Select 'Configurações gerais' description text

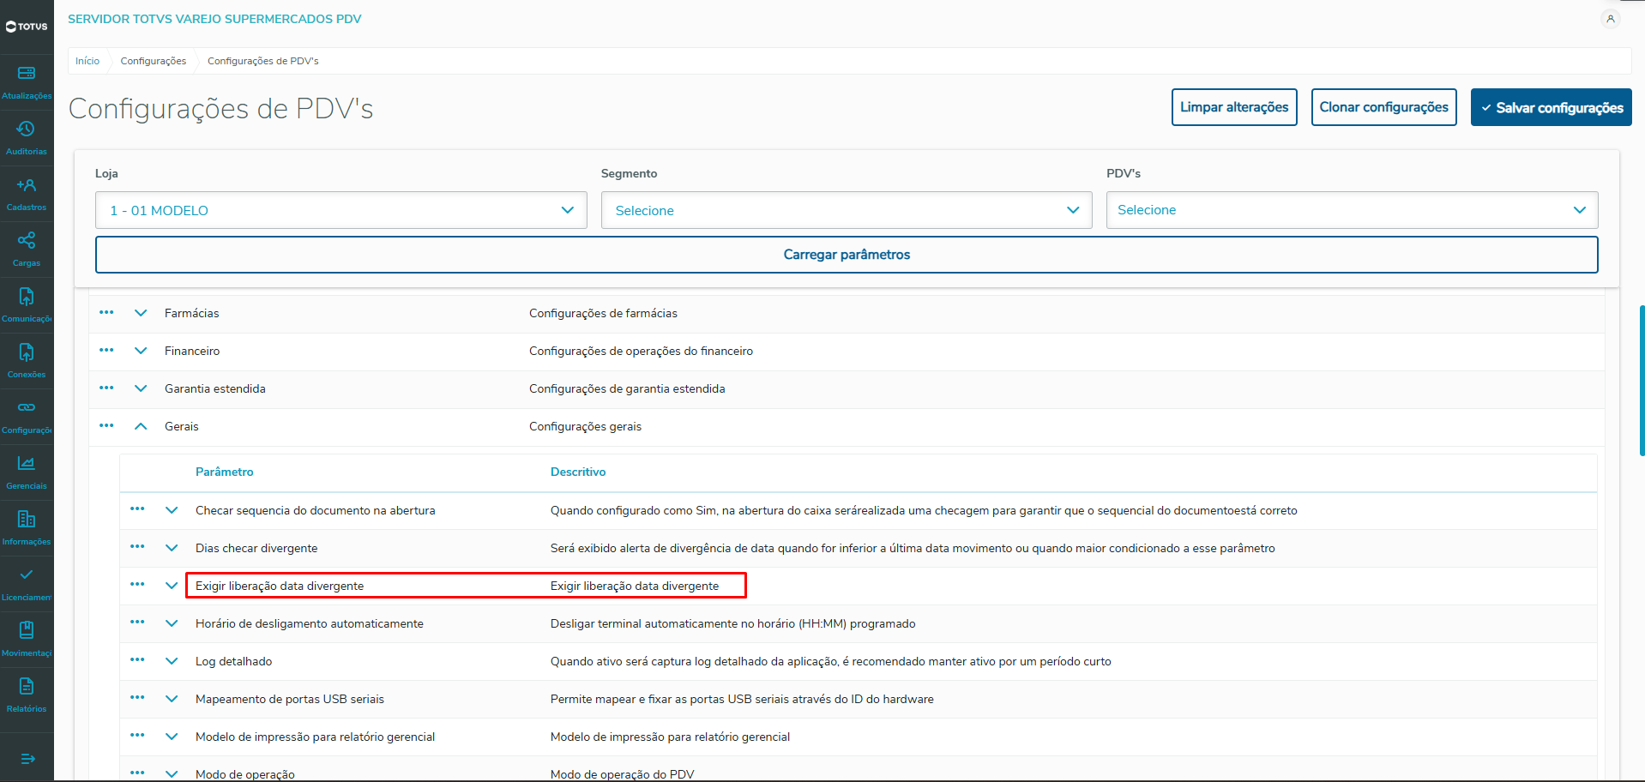tap(585, 426)
